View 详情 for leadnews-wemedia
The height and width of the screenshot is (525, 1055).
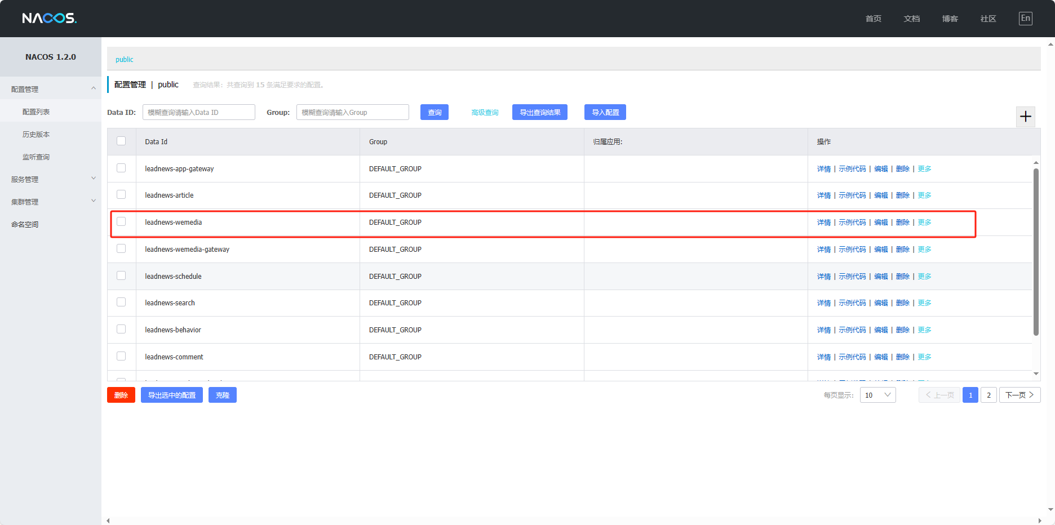pos(824,223)
